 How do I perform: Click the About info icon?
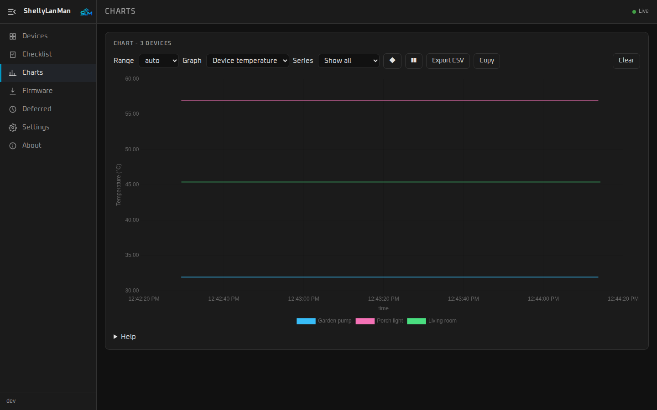[x=13, y=146]
